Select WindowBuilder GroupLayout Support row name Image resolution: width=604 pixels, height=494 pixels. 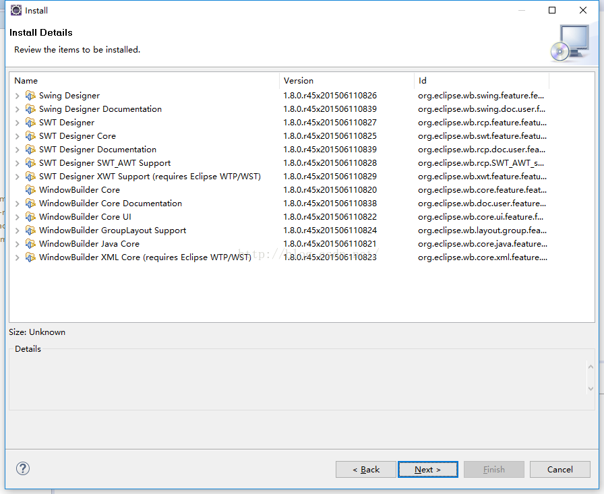coord(113,230)
